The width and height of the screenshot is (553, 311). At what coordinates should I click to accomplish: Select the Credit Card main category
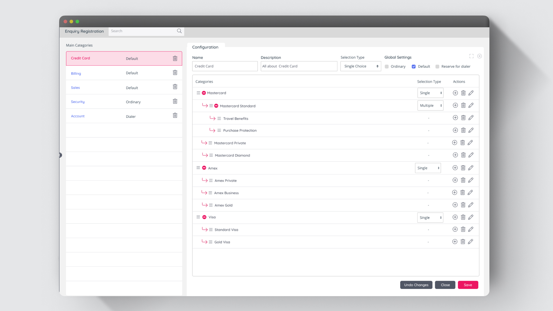click(x=124, y=58)
